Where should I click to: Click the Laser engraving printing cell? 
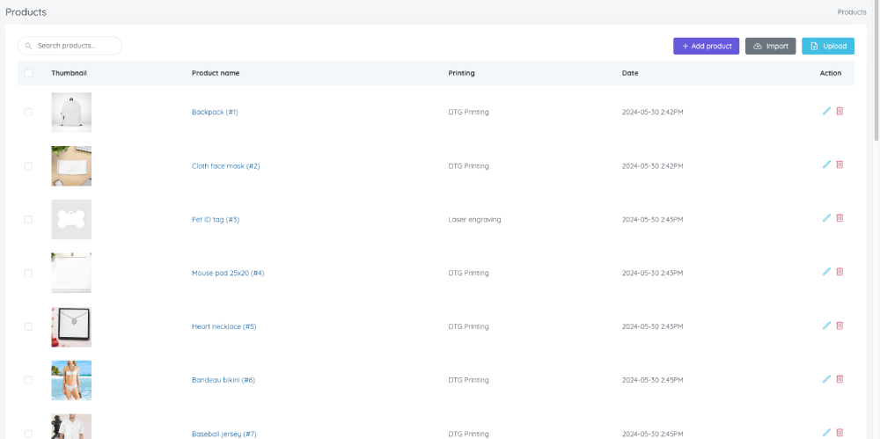coord(474,220)
